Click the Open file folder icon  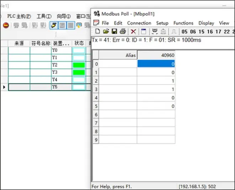106,31
